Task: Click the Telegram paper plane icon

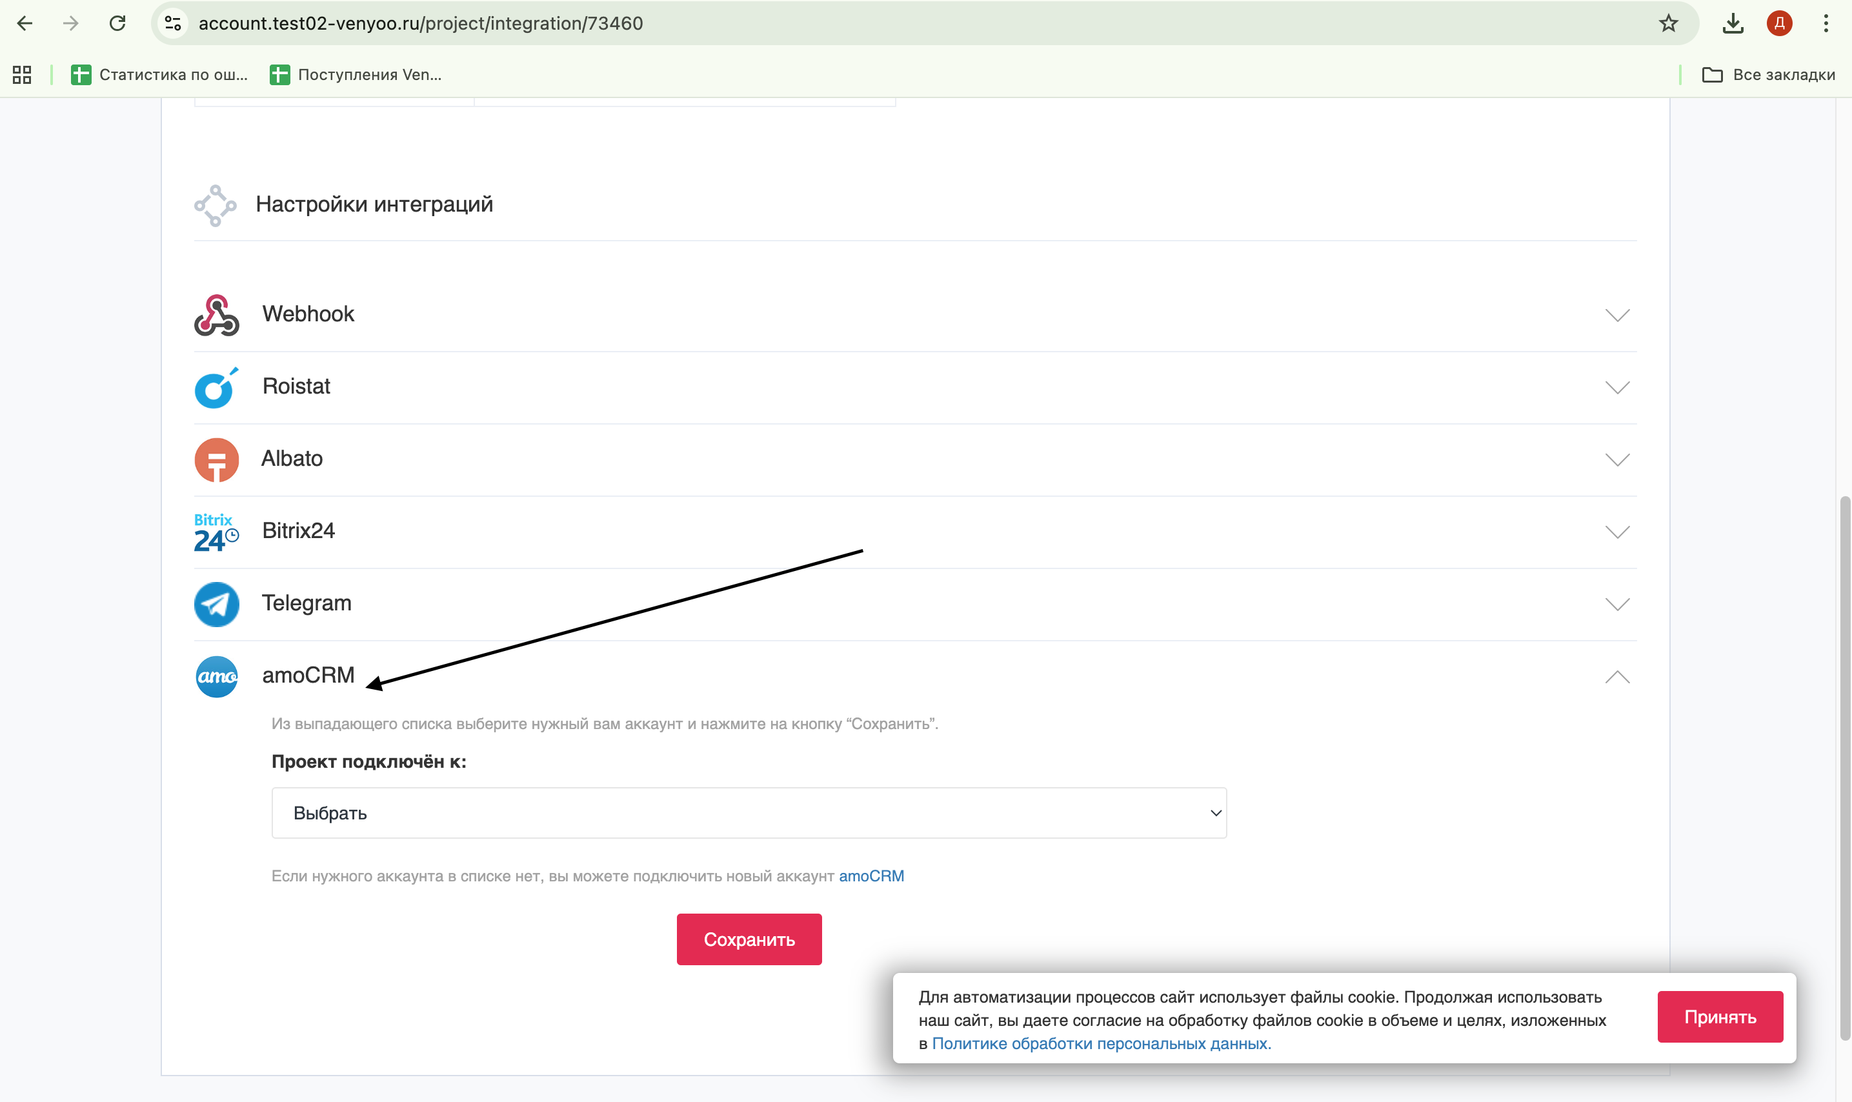Action: pos(216,604)
